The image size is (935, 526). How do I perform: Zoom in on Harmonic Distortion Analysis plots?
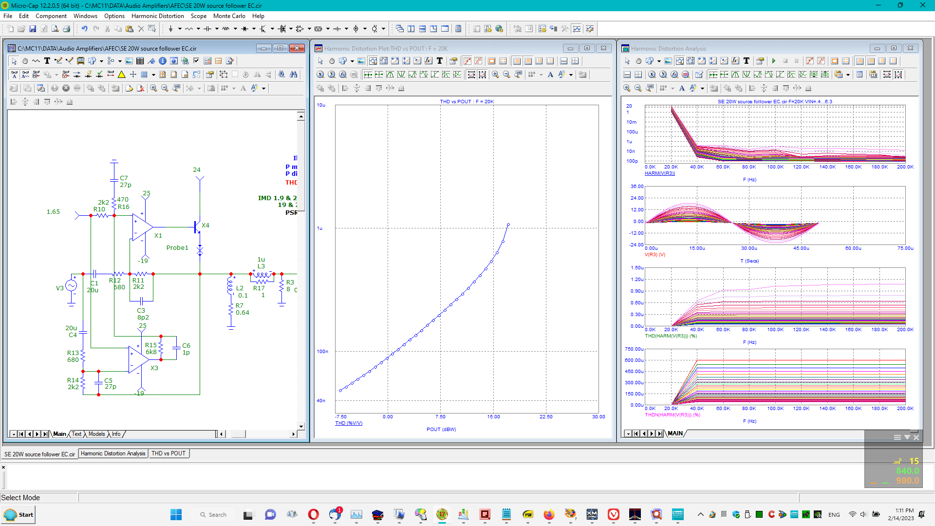[x=627, y=88]
